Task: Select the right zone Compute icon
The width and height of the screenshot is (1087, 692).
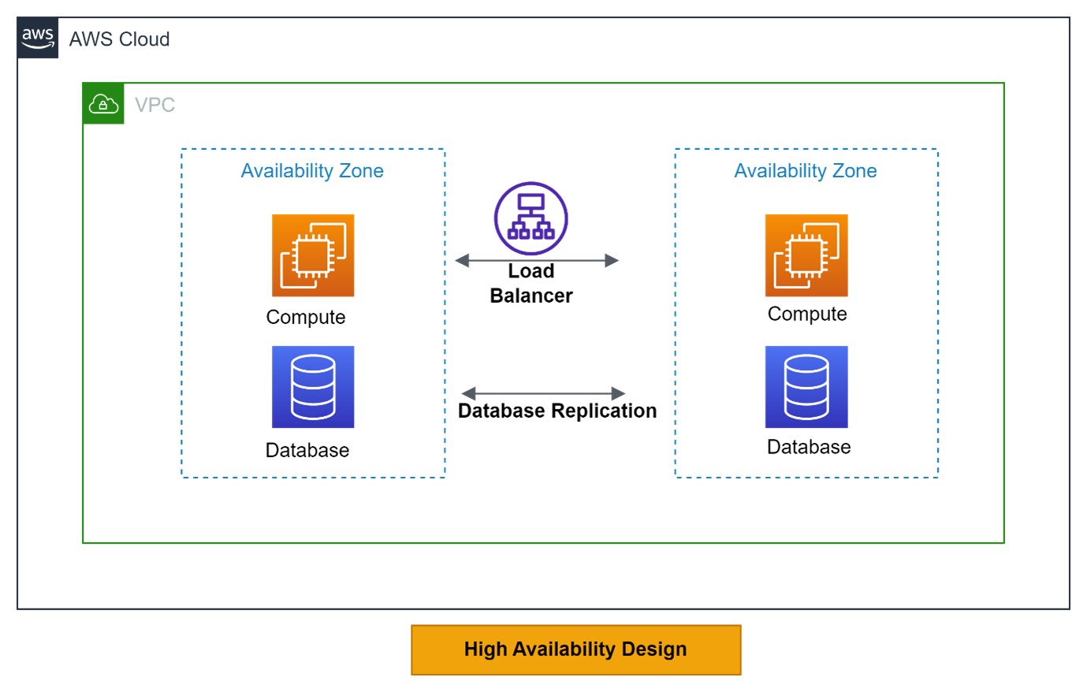Action: (x=806, y=255)
